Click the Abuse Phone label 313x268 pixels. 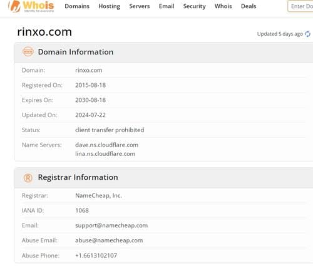41,255
